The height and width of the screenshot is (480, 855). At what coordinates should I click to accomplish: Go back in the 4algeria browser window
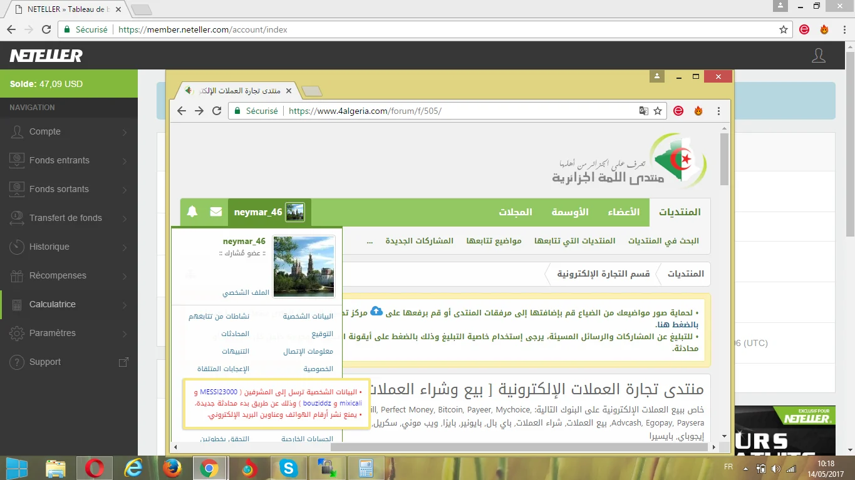click(x=182, y=111)
